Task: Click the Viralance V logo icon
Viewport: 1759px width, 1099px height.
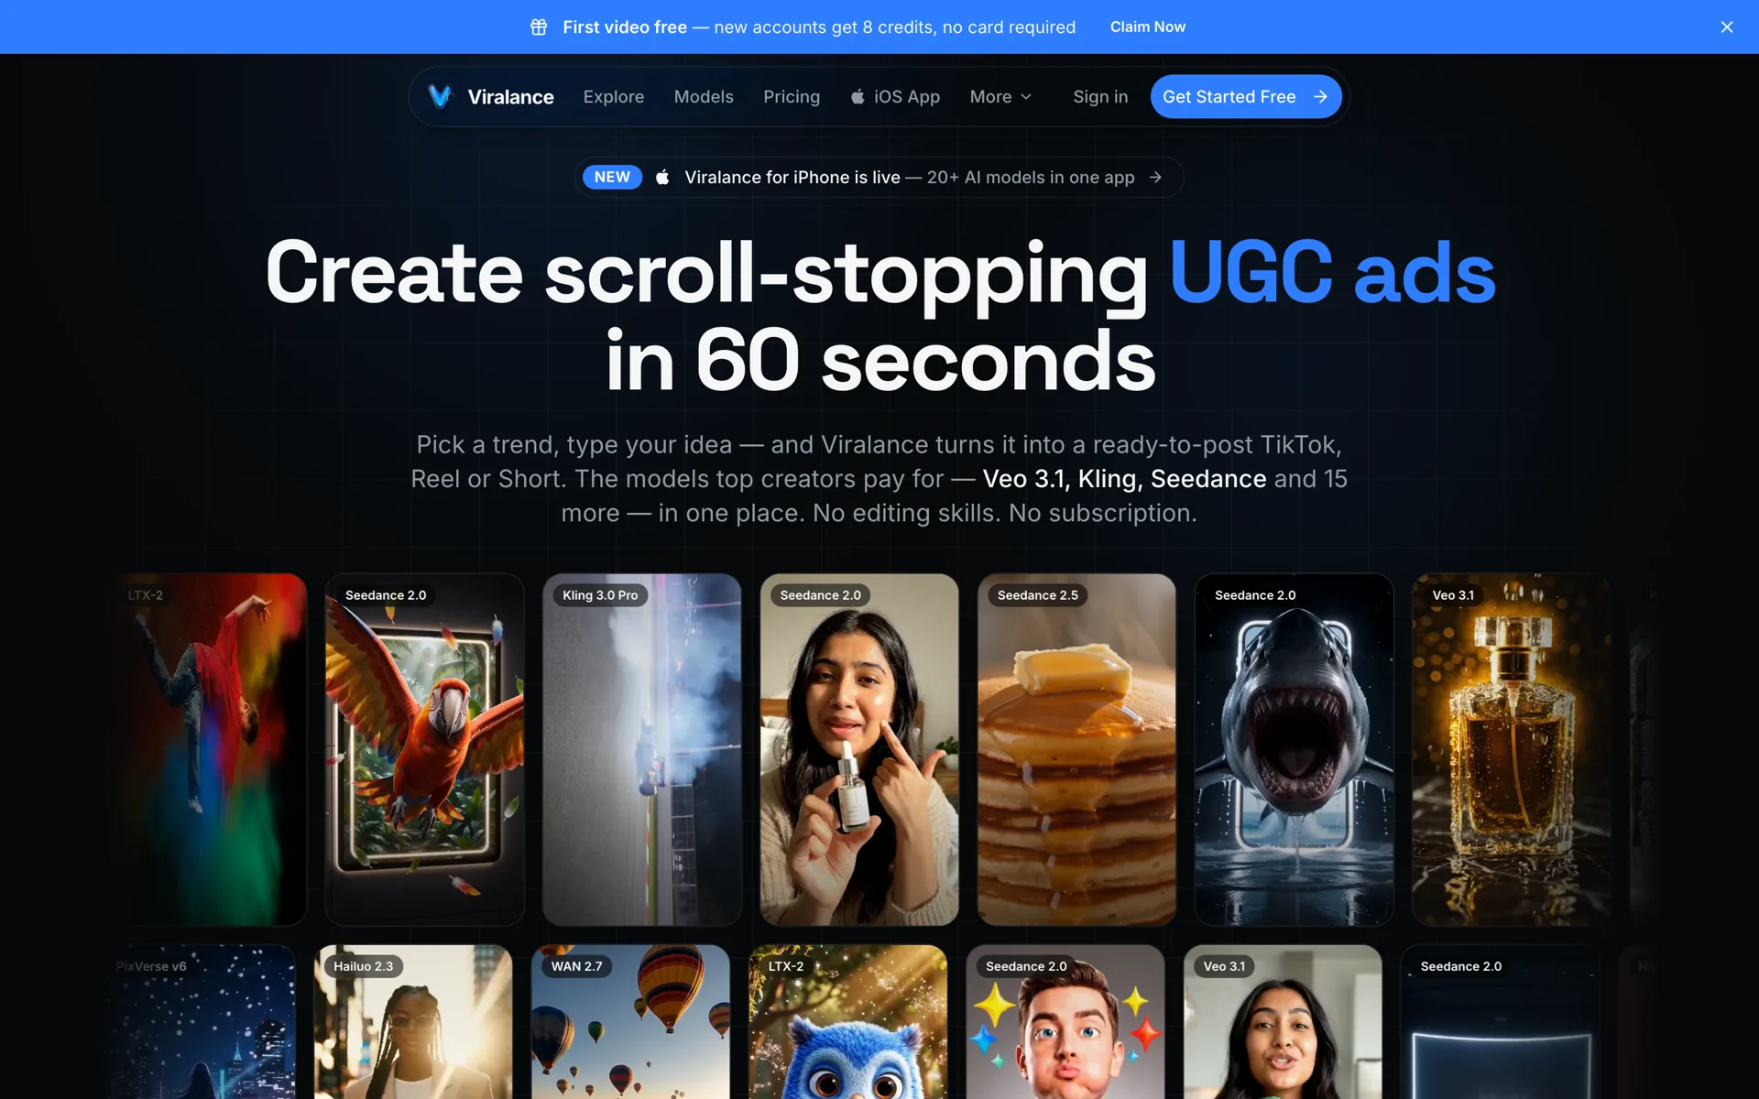Action: click(440, 96)
